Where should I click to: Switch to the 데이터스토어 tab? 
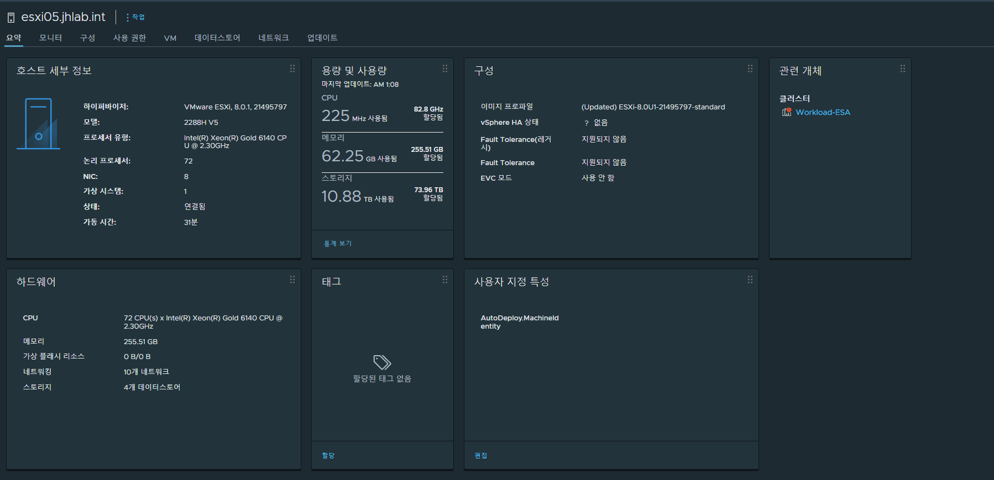click(x=217, y=38)
